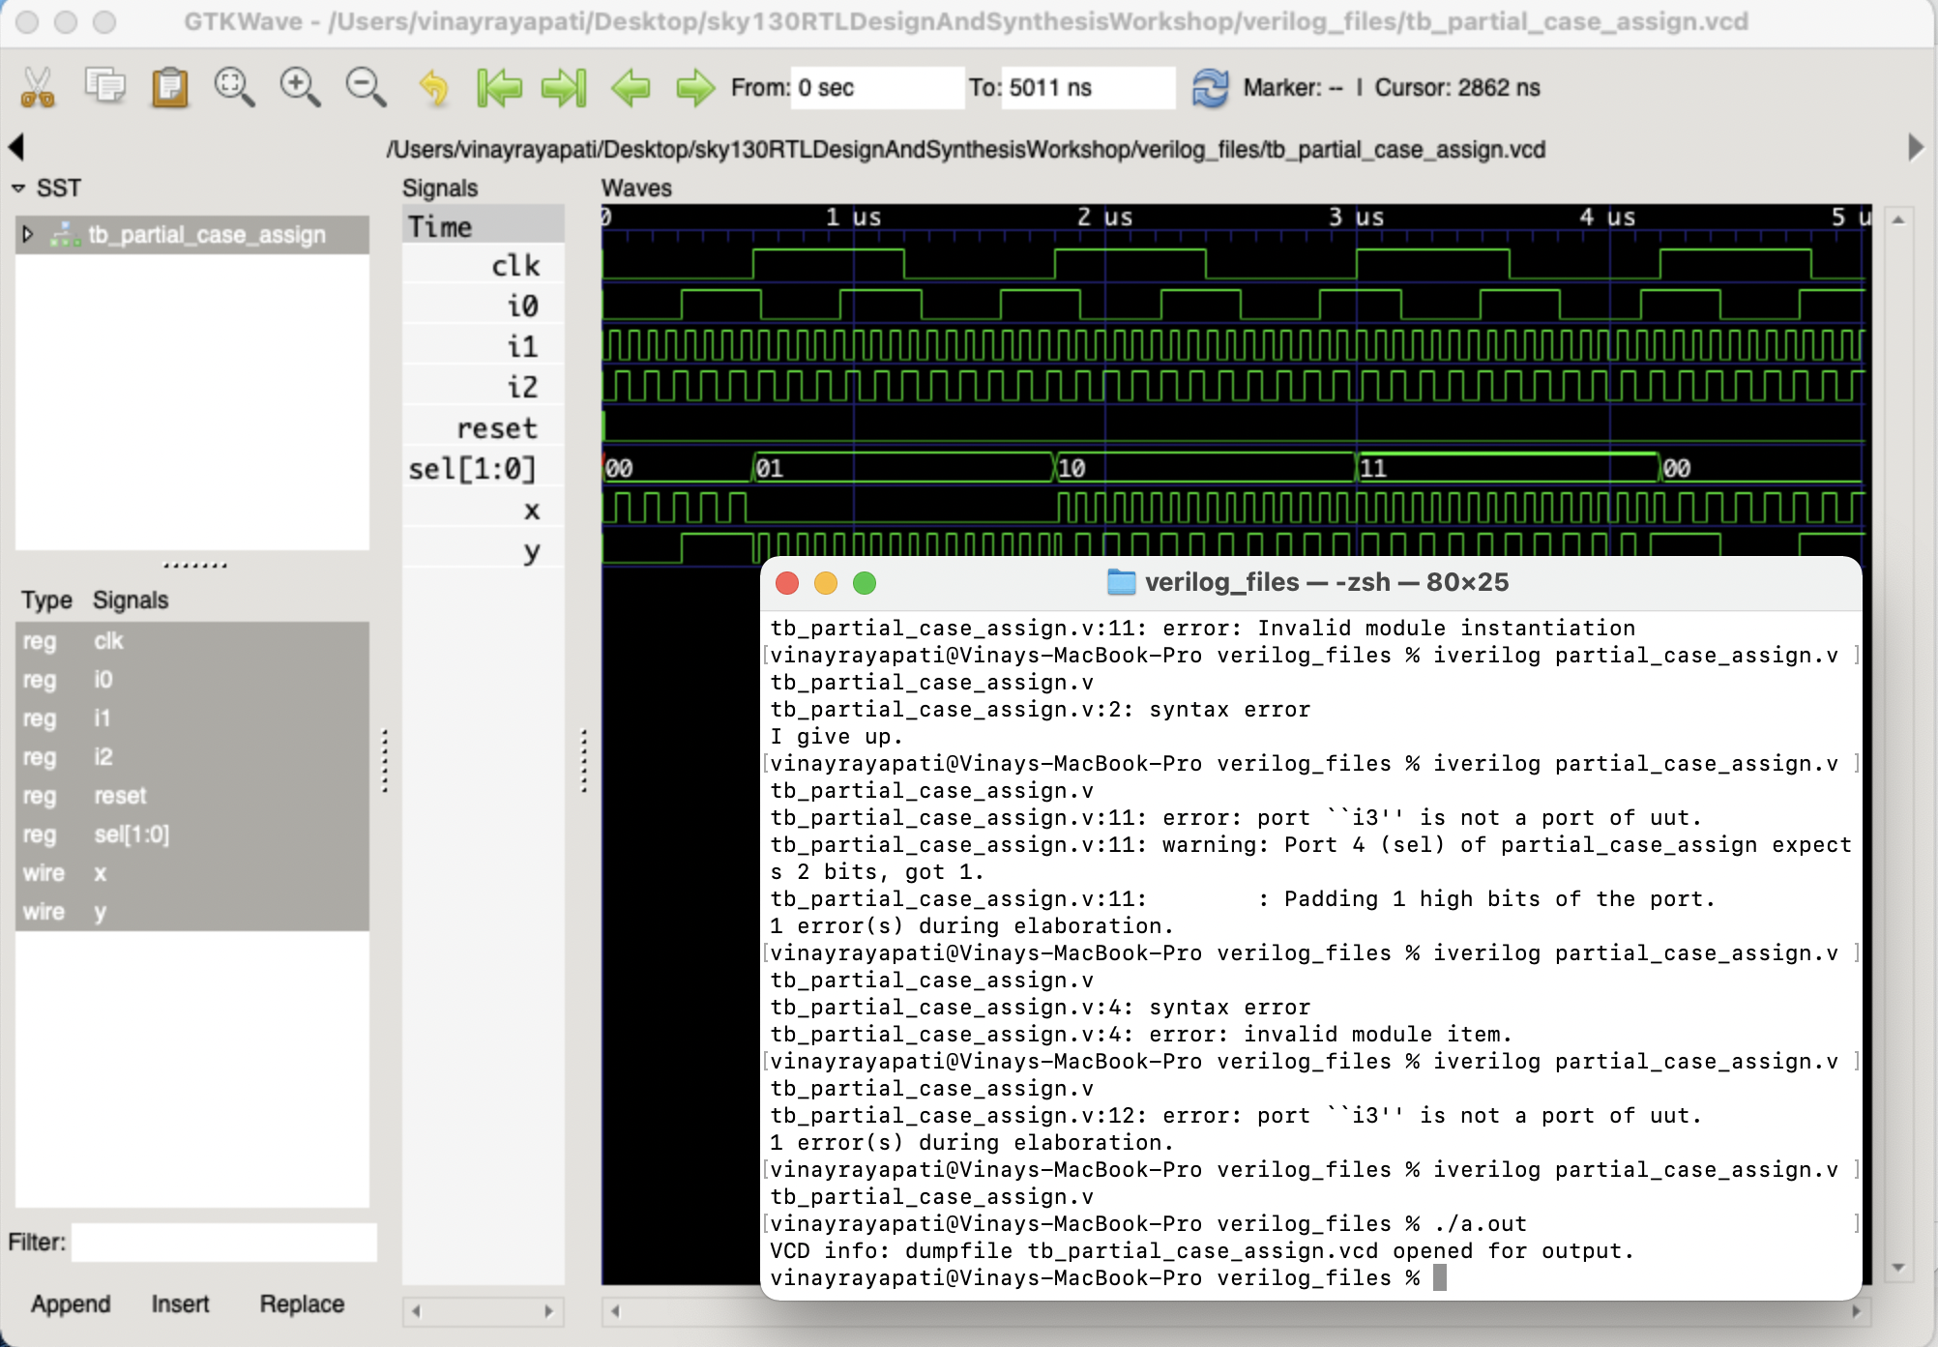Click the yellow Zoom Undo arrow
This screenshot has width=1938, height=1347.
click(433, 87)
